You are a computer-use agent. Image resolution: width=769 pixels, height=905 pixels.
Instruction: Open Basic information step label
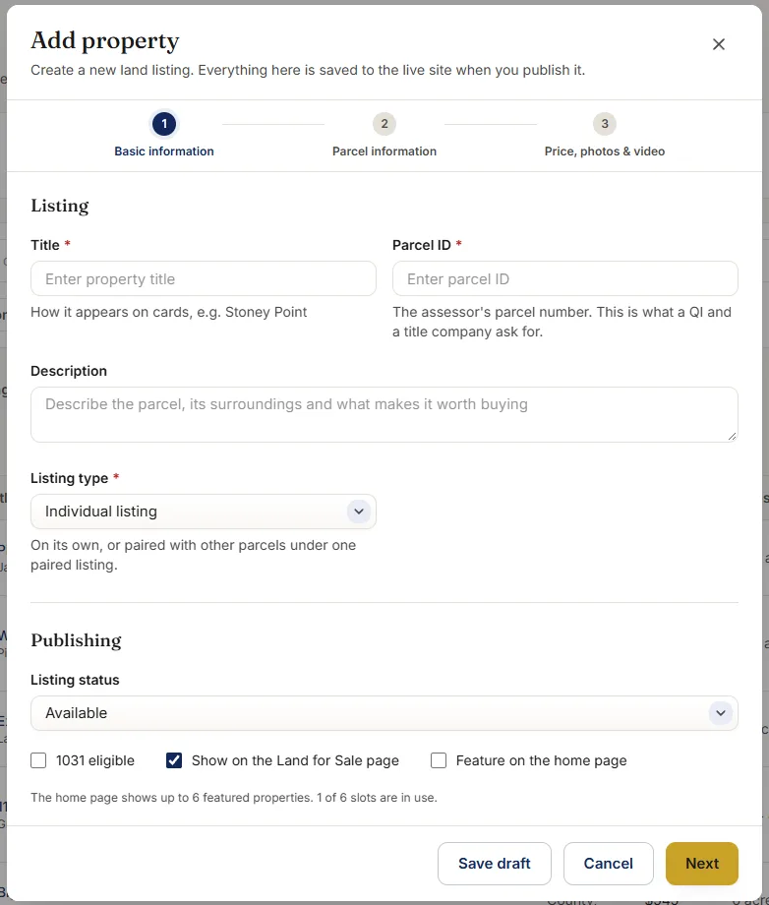[164, 151]
